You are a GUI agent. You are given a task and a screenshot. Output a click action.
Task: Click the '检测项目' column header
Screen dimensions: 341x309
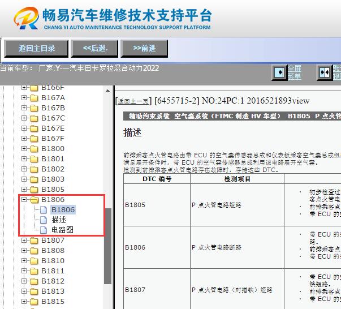(238, 179)
